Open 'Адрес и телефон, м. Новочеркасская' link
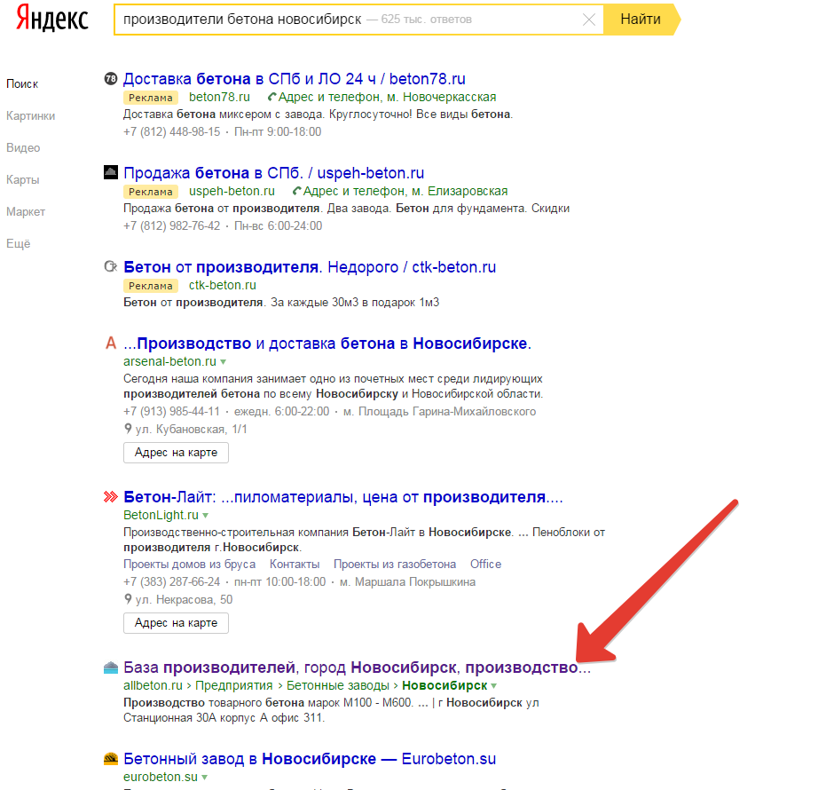This screenshot has height=790, width=826. pyautogui.click(x=387, y=97)
